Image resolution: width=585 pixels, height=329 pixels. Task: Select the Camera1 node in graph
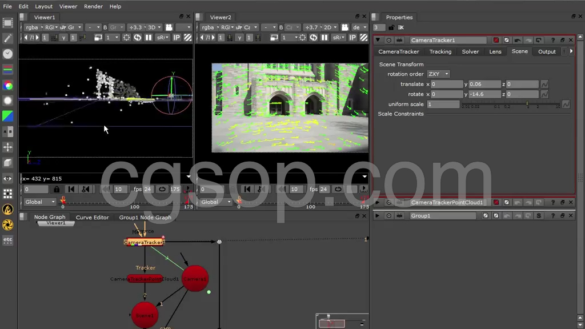point(195,279)
